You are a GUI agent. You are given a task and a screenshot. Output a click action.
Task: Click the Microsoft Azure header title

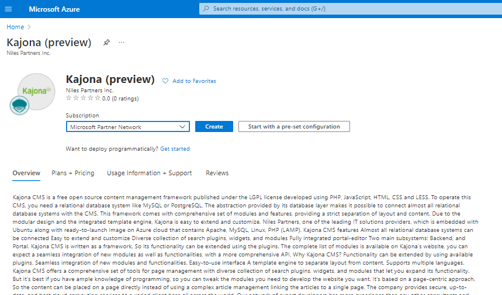(x=54, y=9)
